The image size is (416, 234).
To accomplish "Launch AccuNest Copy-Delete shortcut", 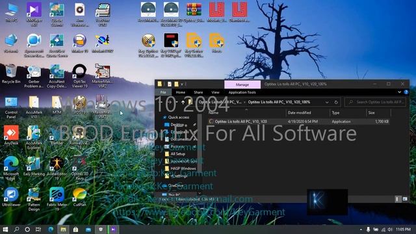I will (57, 77).
